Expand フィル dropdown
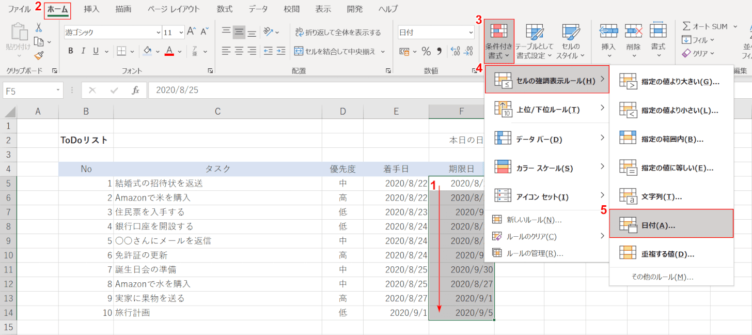The height and width of the screenshot is (335, 752). (712, 40)
